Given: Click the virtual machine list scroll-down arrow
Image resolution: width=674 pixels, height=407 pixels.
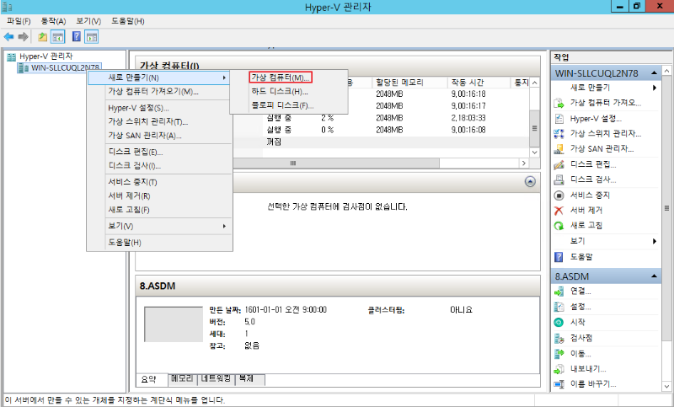Looking at the screenshot, I should pos(534,153).
